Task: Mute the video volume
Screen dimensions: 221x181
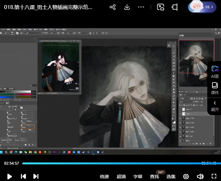Action: point(200,176)
